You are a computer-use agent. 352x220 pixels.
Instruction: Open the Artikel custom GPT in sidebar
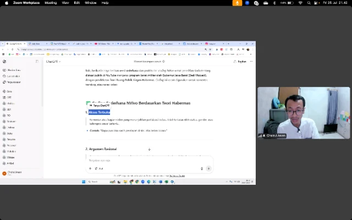click(x=9, y=163)
